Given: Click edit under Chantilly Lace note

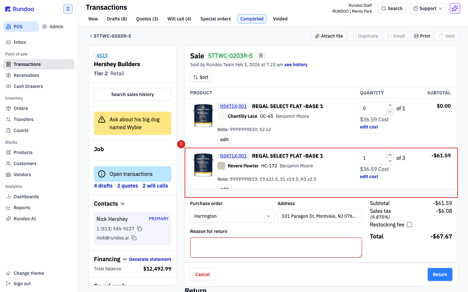Looking at the screenshot, I should point(224,140).
